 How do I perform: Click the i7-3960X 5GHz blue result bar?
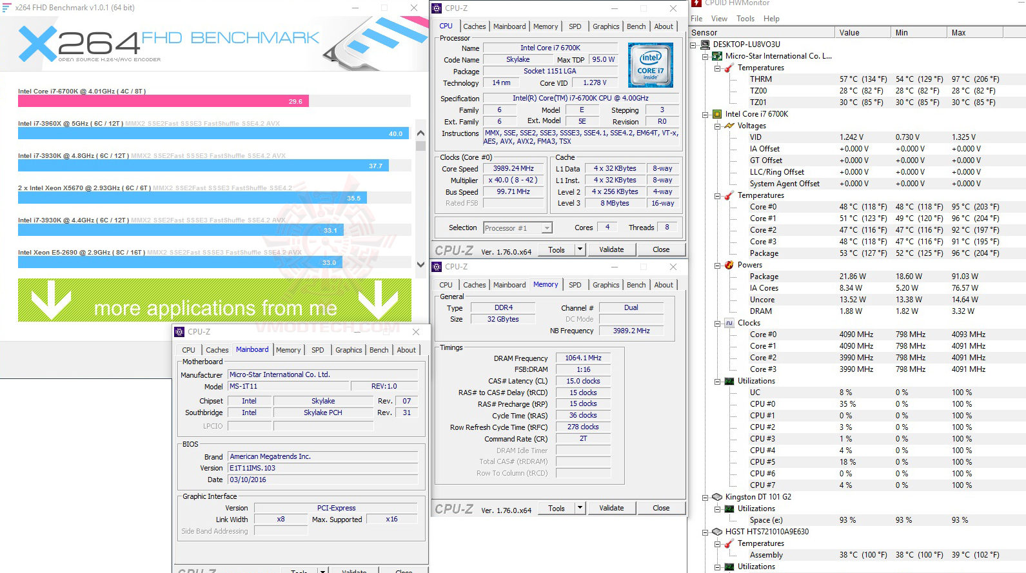pos(213,133)
